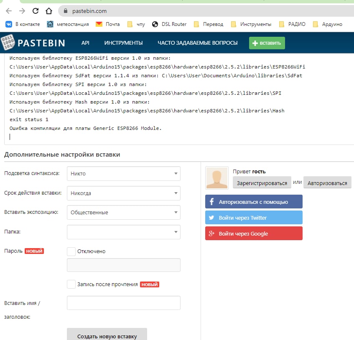
Task: Click the browser Forward arrow
Action: [x=22, y=11]
